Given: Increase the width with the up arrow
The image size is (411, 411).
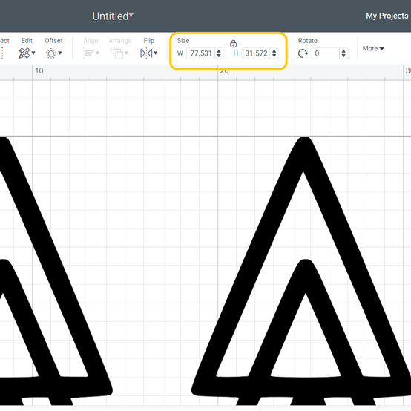Looking at the screenshot, I should pyautogui.click(x=219, y=51).
